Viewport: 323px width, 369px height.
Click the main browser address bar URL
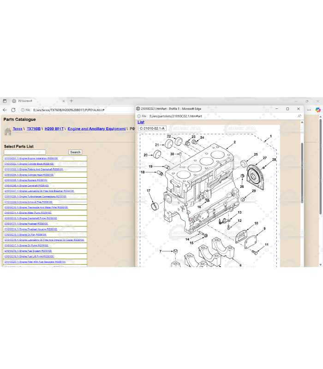click(x=69, y=110)
